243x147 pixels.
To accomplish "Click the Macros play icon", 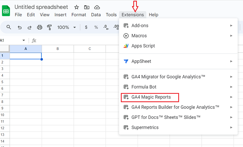I will pyautogui.click(x=126, y=36).
